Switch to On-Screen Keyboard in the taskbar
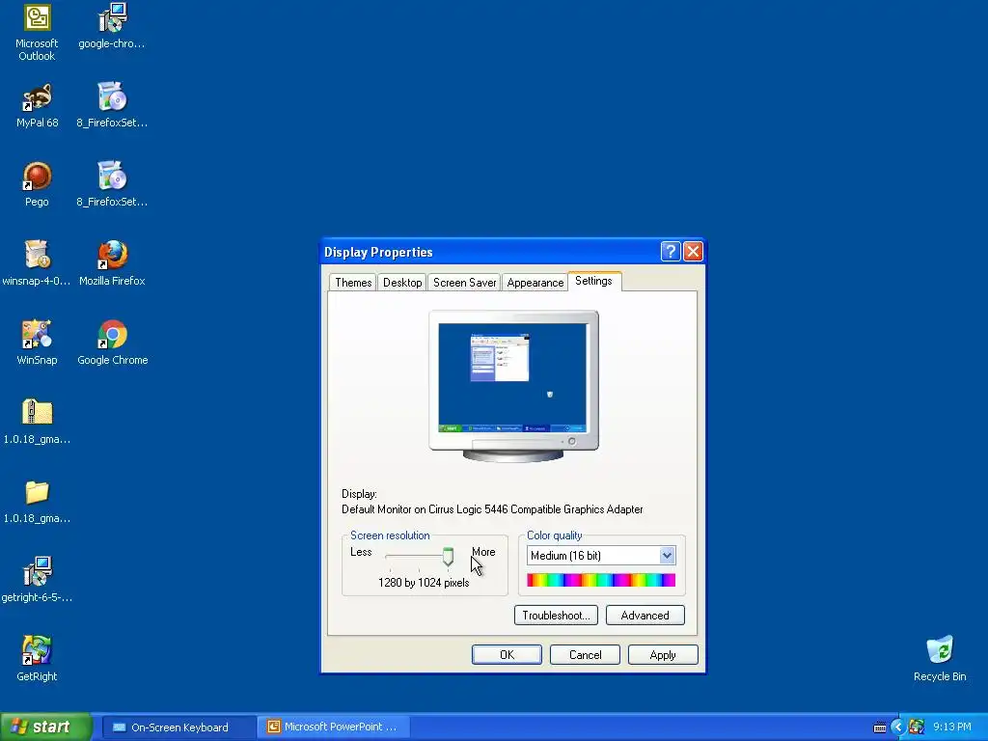Image resolution: width=988 pixels, height=741 pixels. [178, 727]
